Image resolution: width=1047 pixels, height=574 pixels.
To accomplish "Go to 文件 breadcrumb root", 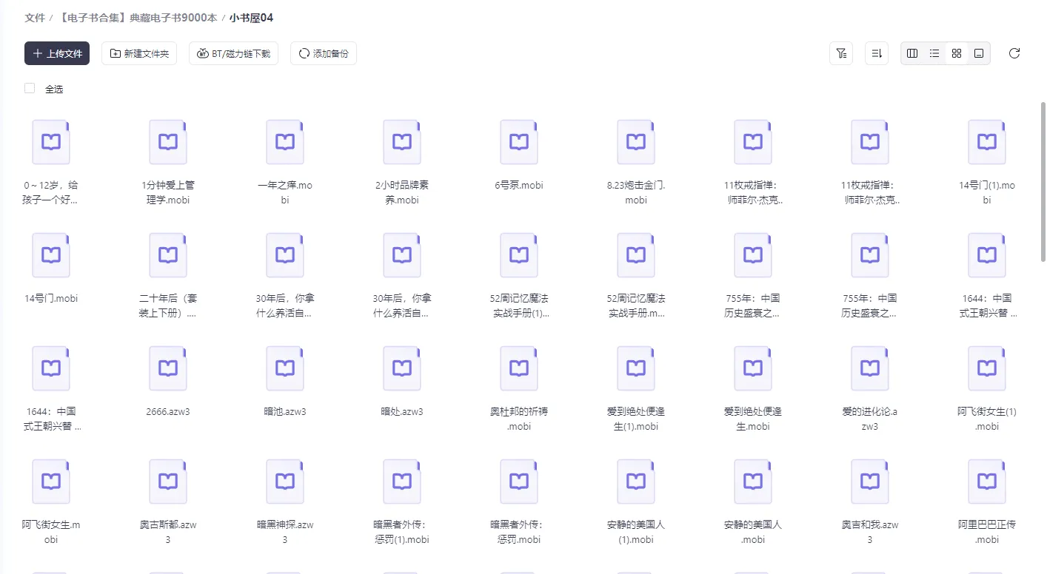I will click(x=35, y=18).
